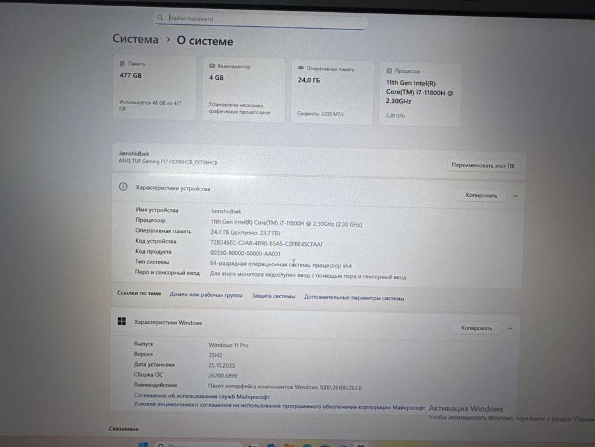Select 'ASUS TUF Gaming F17 FX706HCB_FX706HCB' model text
Image resolution: width=595 pixels, height=447 pixels.
click(168, 162)
